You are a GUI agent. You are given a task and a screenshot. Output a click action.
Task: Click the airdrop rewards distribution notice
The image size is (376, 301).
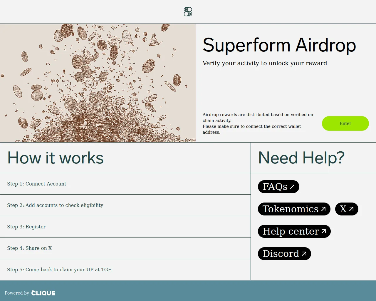(259, 123)
